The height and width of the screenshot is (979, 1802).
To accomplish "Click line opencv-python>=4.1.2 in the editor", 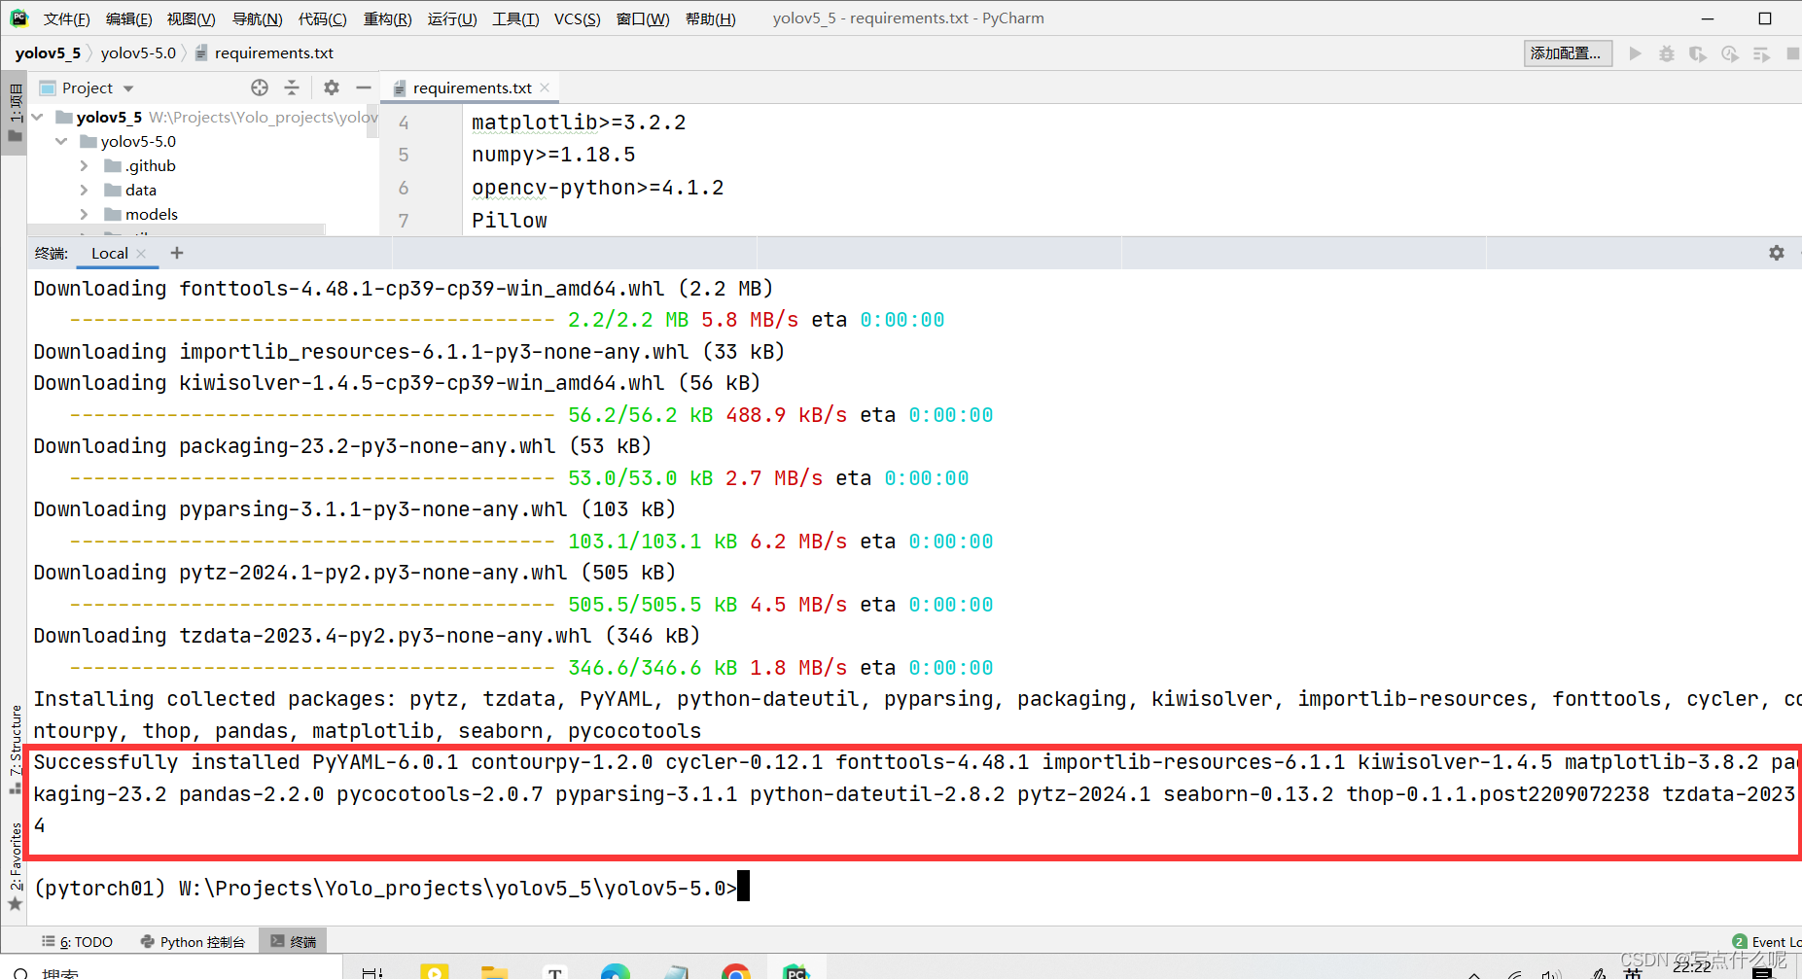I will click(x=597, y=188).
